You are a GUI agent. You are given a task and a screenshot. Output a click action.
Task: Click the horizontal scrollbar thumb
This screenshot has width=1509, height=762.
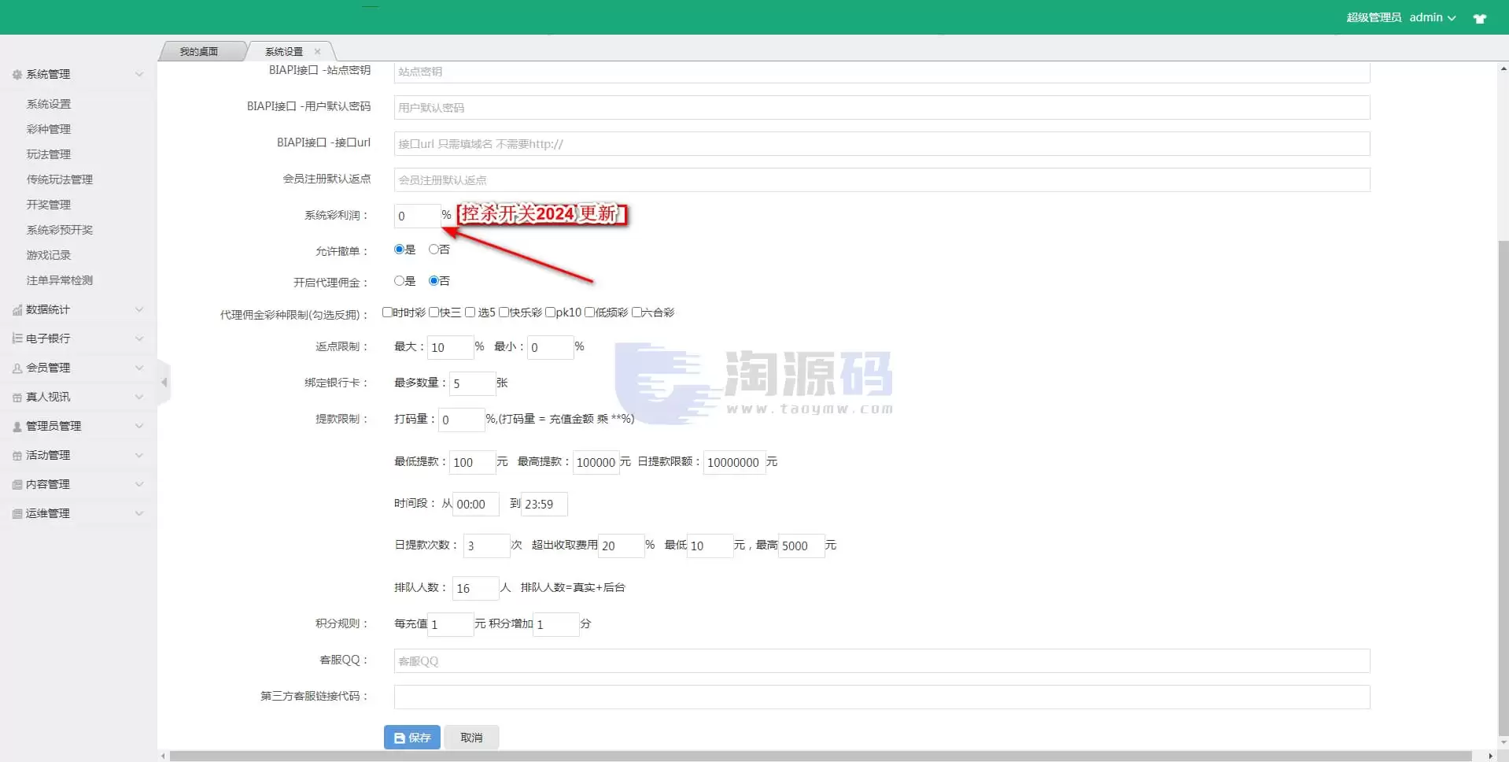pyautogui.click(x=821, y=756)
